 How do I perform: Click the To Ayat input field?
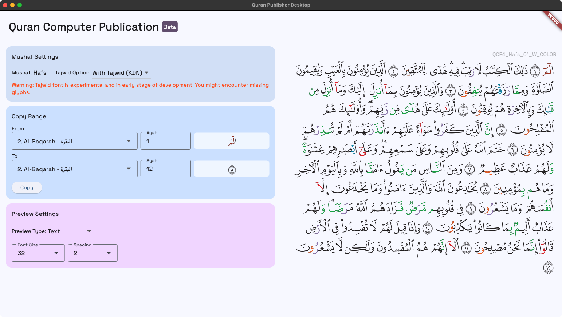click(x=165, y=169)
